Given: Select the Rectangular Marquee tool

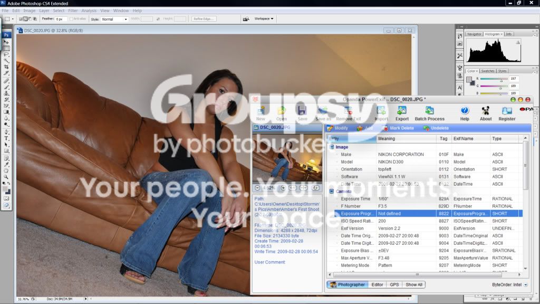Looking at the screenshot, I should pyautogui.click(x=6, y=48).
